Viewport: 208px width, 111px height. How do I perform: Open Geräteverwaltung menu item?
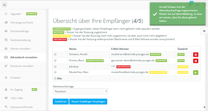click(x=21, y=40)
